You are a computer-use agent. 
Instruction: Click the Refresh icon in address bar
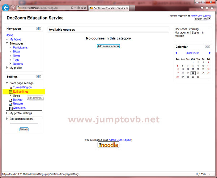[x=82, y=8]
